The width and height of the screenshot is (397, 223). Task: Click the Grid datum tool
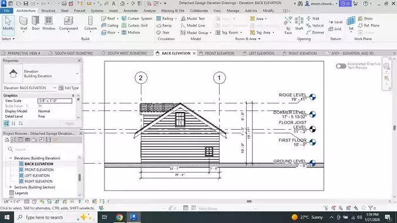[x=335, y=29]
